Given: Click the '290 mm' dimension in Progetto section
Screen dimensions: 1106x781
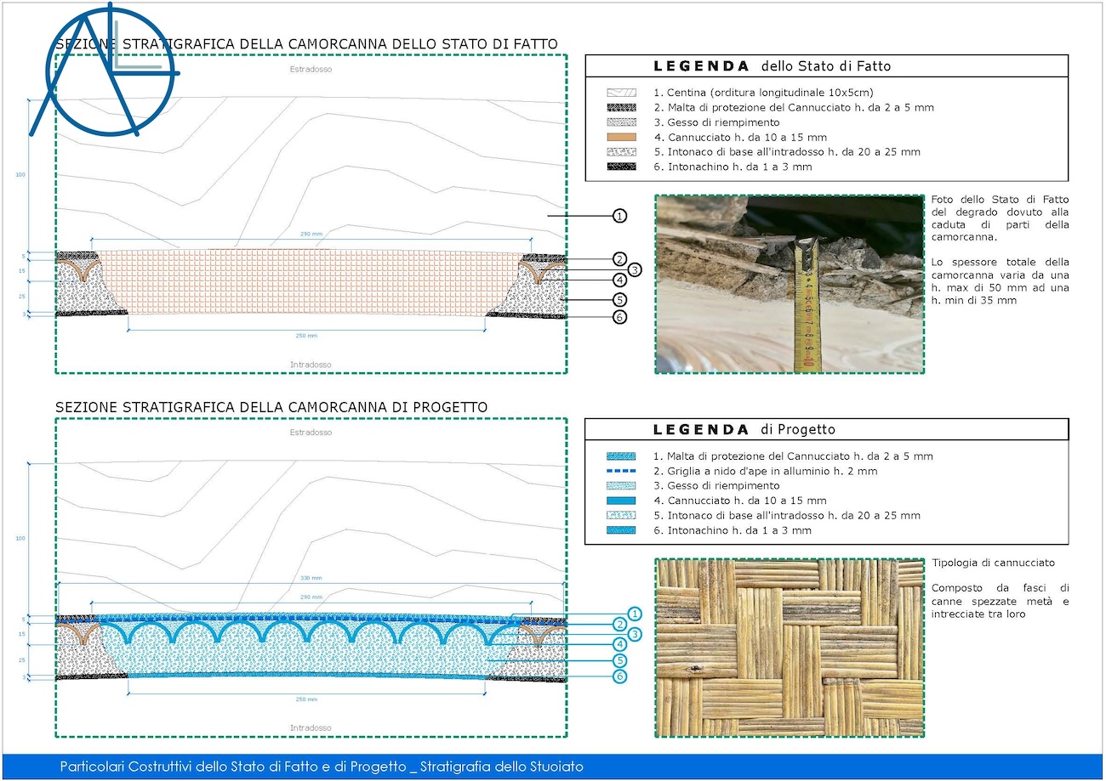Looking at the screenshot, I should [x=311, y=597].
